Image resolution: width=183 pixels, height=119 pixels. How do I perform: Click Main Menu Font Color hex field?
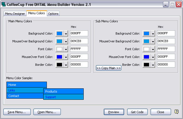[x=79, y=49]
